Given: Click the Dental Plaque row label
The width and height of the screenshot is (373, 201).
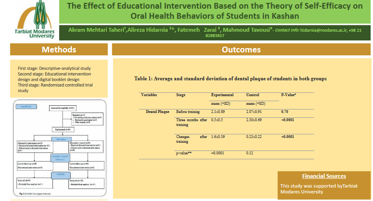Looking at the screenshot, I should [156, 111].
